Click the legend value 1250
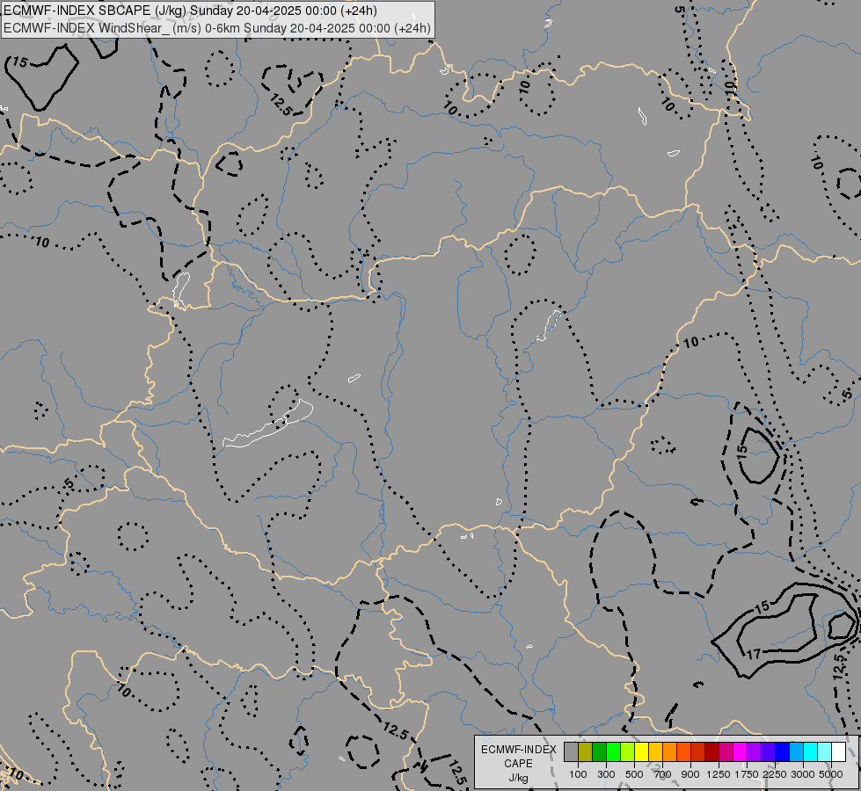This screenshot has height=791, width=861. tap(719, 774)
